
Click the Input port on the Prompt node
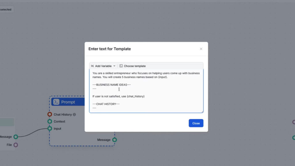[49, 129]
